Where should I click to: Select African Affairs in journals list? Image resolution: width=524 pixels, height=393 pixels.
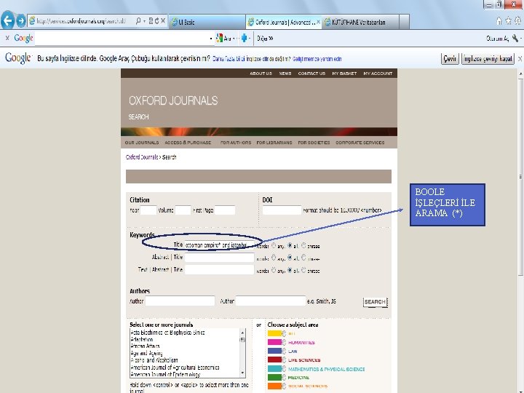145,346
